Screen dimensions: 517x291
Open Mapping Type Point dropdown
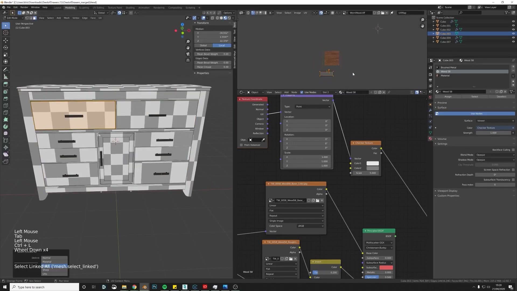coord(313,107)
